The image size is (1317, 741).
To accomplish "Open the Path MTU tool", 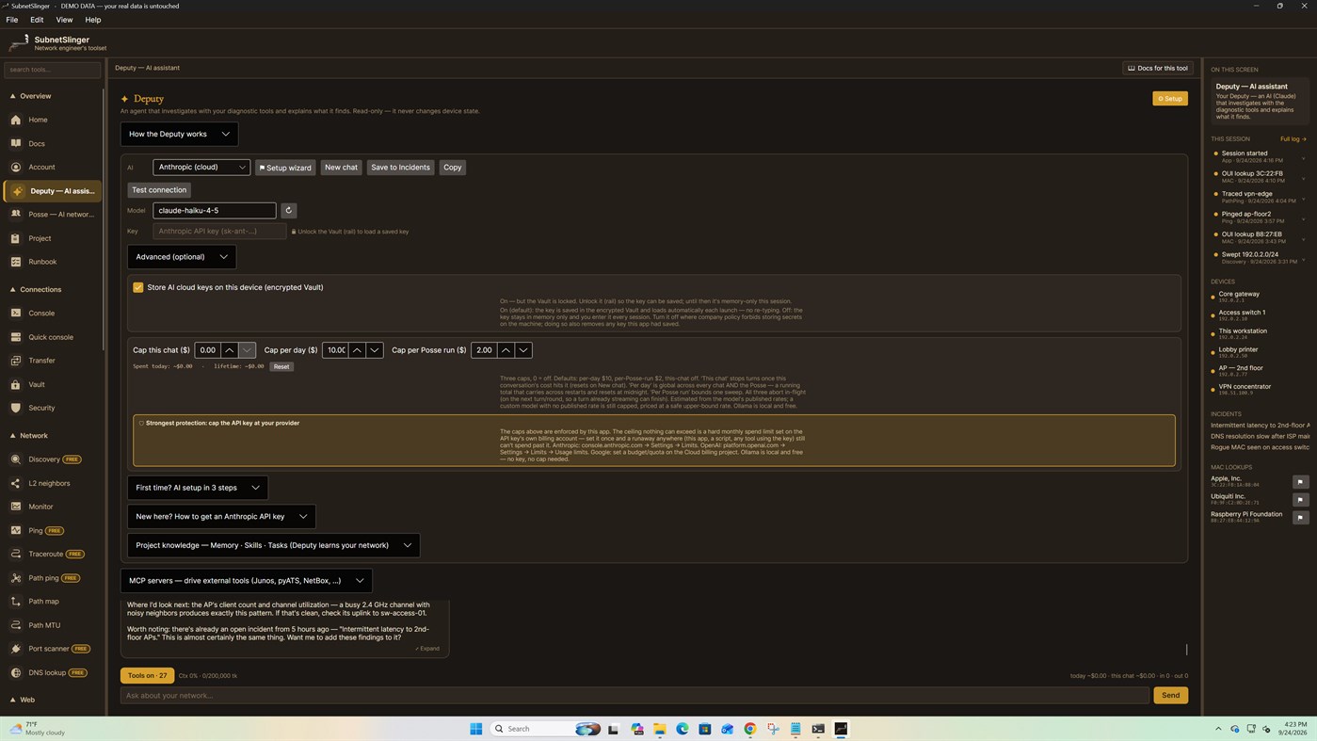I will pyautogui.click(x=52, y=625).
